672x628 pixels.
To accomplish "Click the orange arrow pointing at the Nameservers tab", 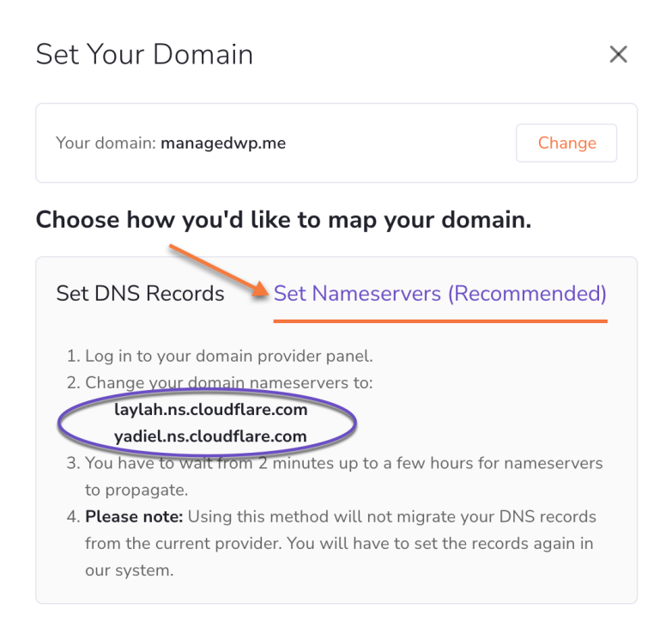I will pos(216,271).
